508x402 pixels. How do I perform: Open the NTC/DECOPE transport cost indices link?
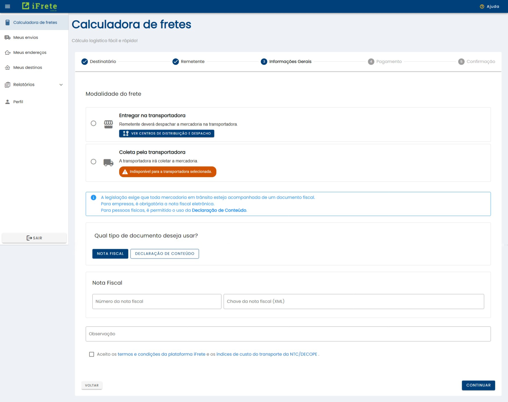coord(266,354)
